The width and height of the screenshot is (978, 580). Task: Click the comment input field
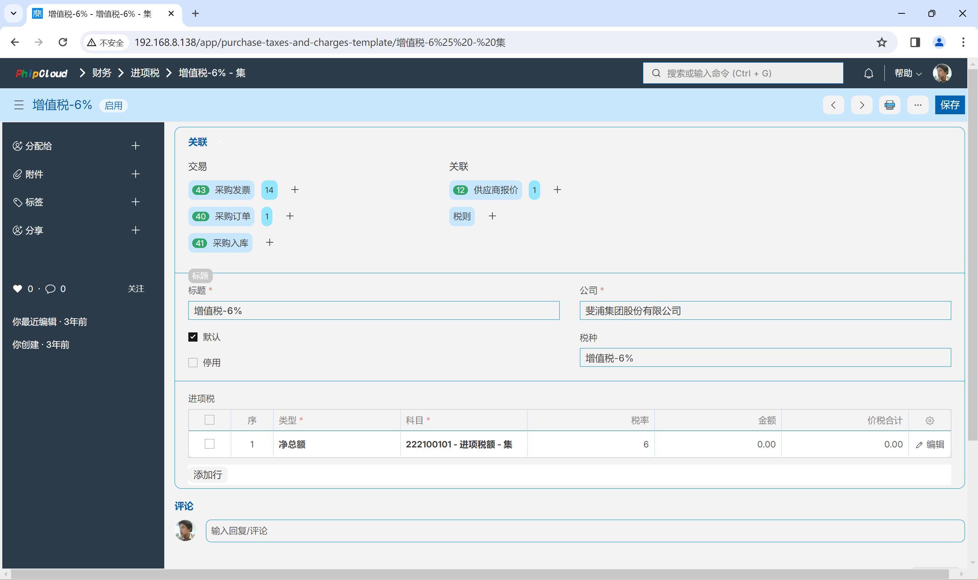[585, 531]
